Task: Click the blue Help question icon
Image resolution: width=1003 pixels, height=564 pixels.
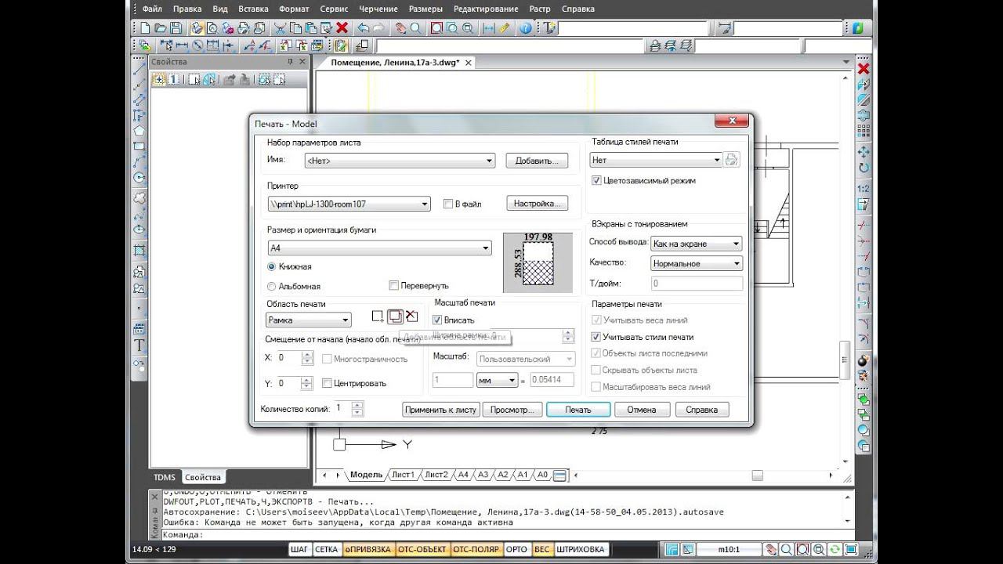Action: click(525, 28)
